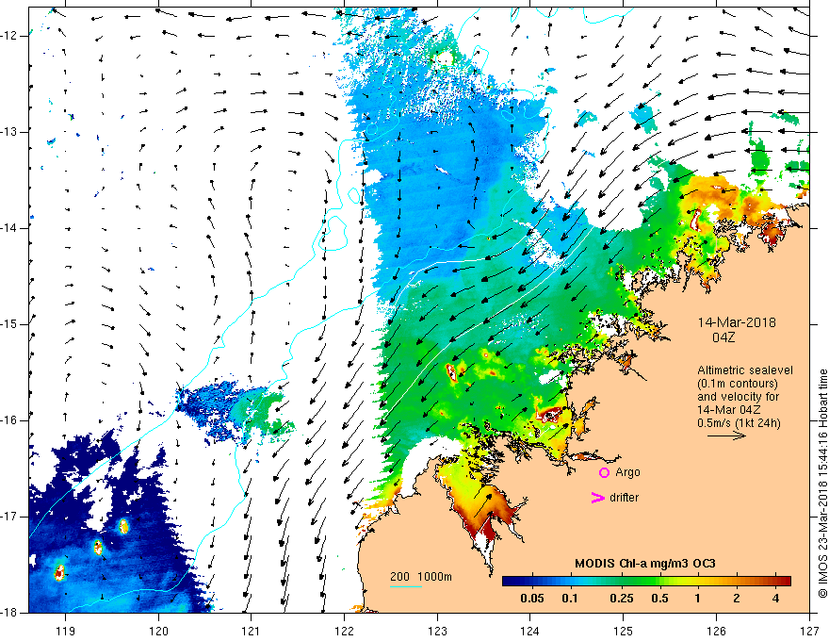Viewport: 829px width, 641px height.
Task: Click the '0.25' colorbar tick label
Action: (x=621, y=599)
